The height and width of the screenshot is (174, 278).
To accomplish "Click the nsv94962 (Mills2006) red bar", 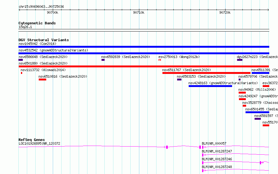I will (242, 93).
